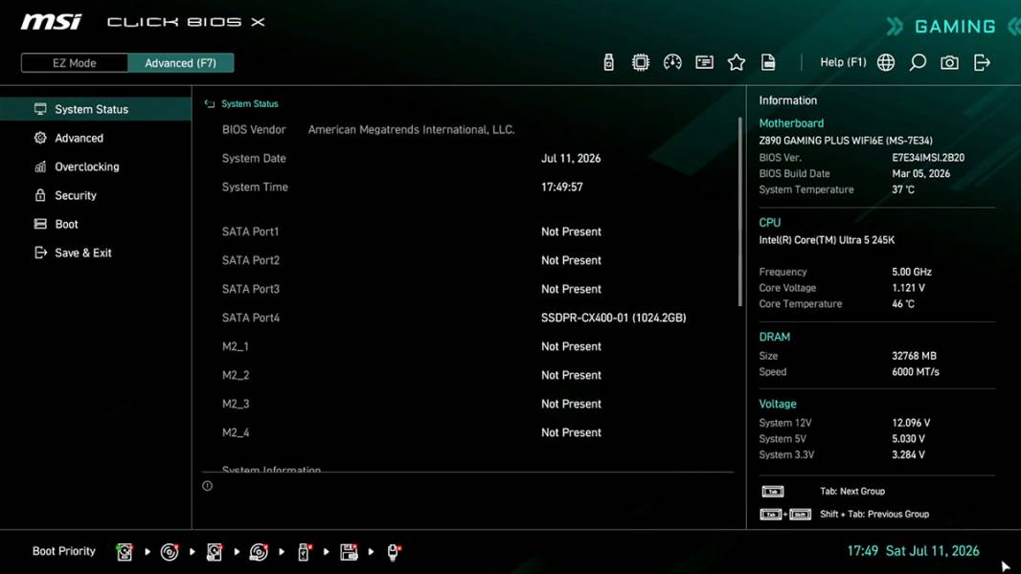Select the USB key boot priority icon
This screenshot has width=1021, height=574.
pos(304,552)
